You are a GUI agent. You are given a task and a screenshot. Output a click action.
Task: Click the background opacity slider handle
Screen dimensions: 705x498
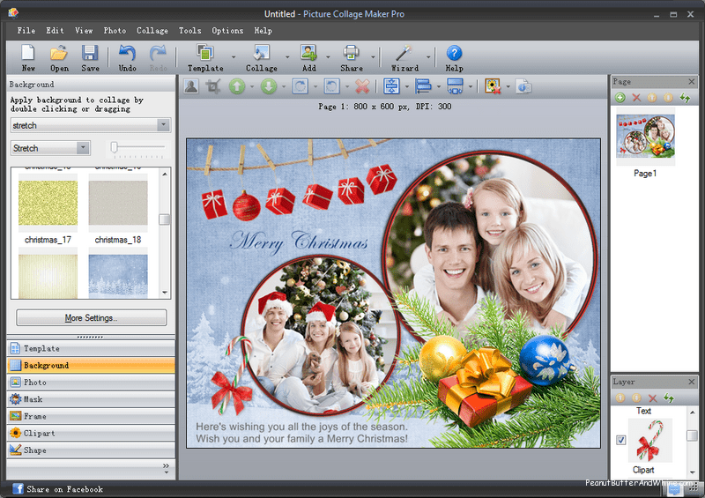[x=115, y=147]
